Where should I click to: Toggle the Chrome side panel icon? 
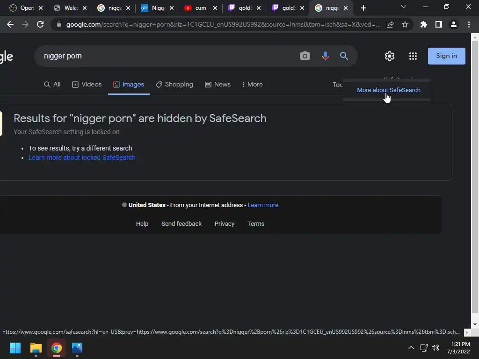pos(439,24)
